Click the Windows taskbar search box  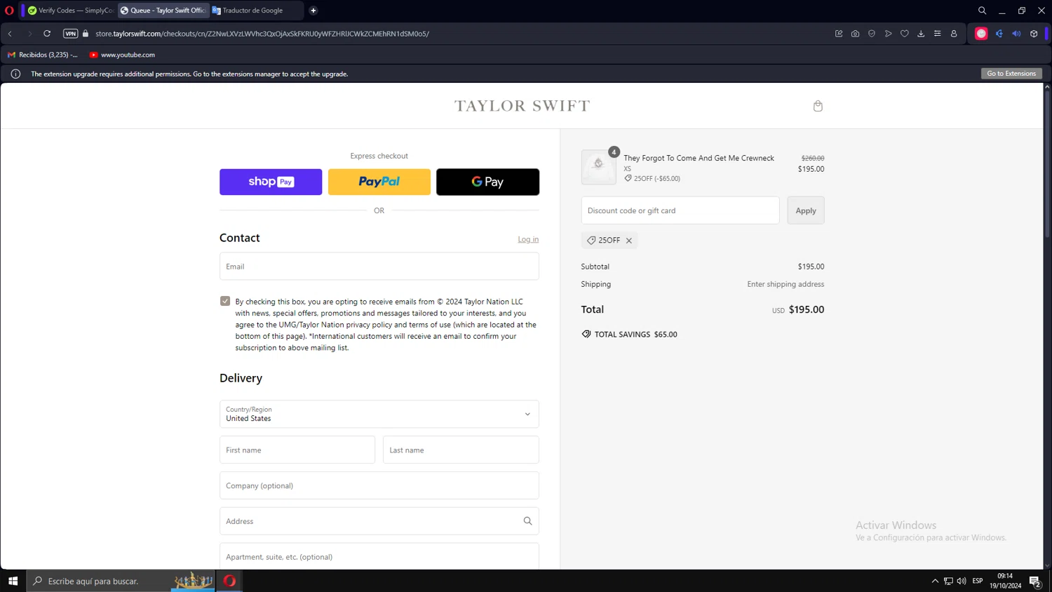point(121,581)
